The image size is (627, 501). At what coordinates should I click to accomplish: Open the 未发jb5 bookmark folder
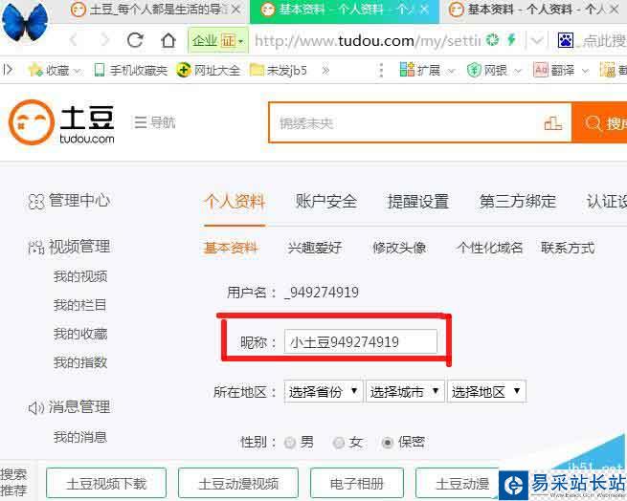(279, 71)
